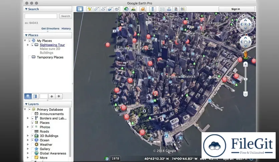Image resolution: width=279 pixels, height=162 pixels.
Task: Add a new placemark with the pushpin tool
Action: [x=89, y=9]
